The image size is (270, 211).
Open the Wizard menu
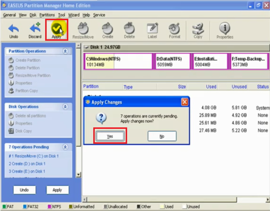74,15
